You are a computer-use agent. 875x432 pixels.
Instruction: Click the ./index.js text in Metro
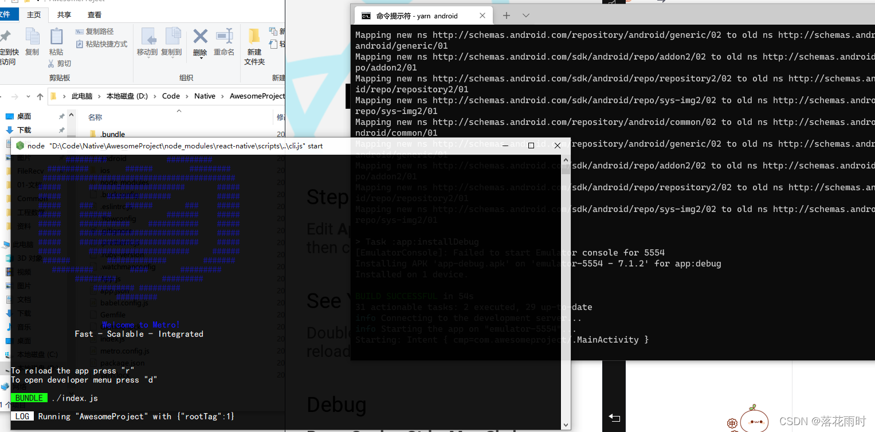[x=75, y=398]
